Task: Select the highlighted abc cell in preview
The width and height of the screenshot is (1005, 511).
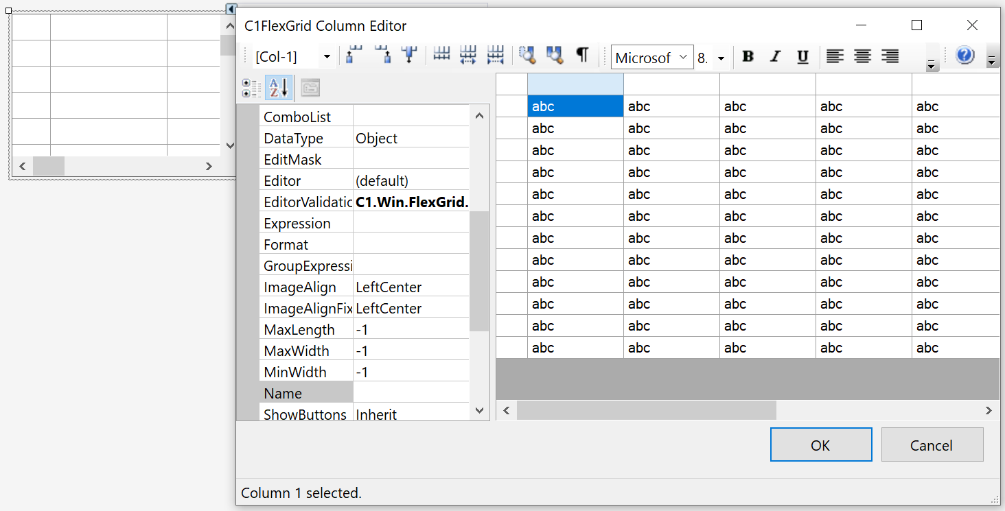Action: pyautogui.click(x=575, y=106)
